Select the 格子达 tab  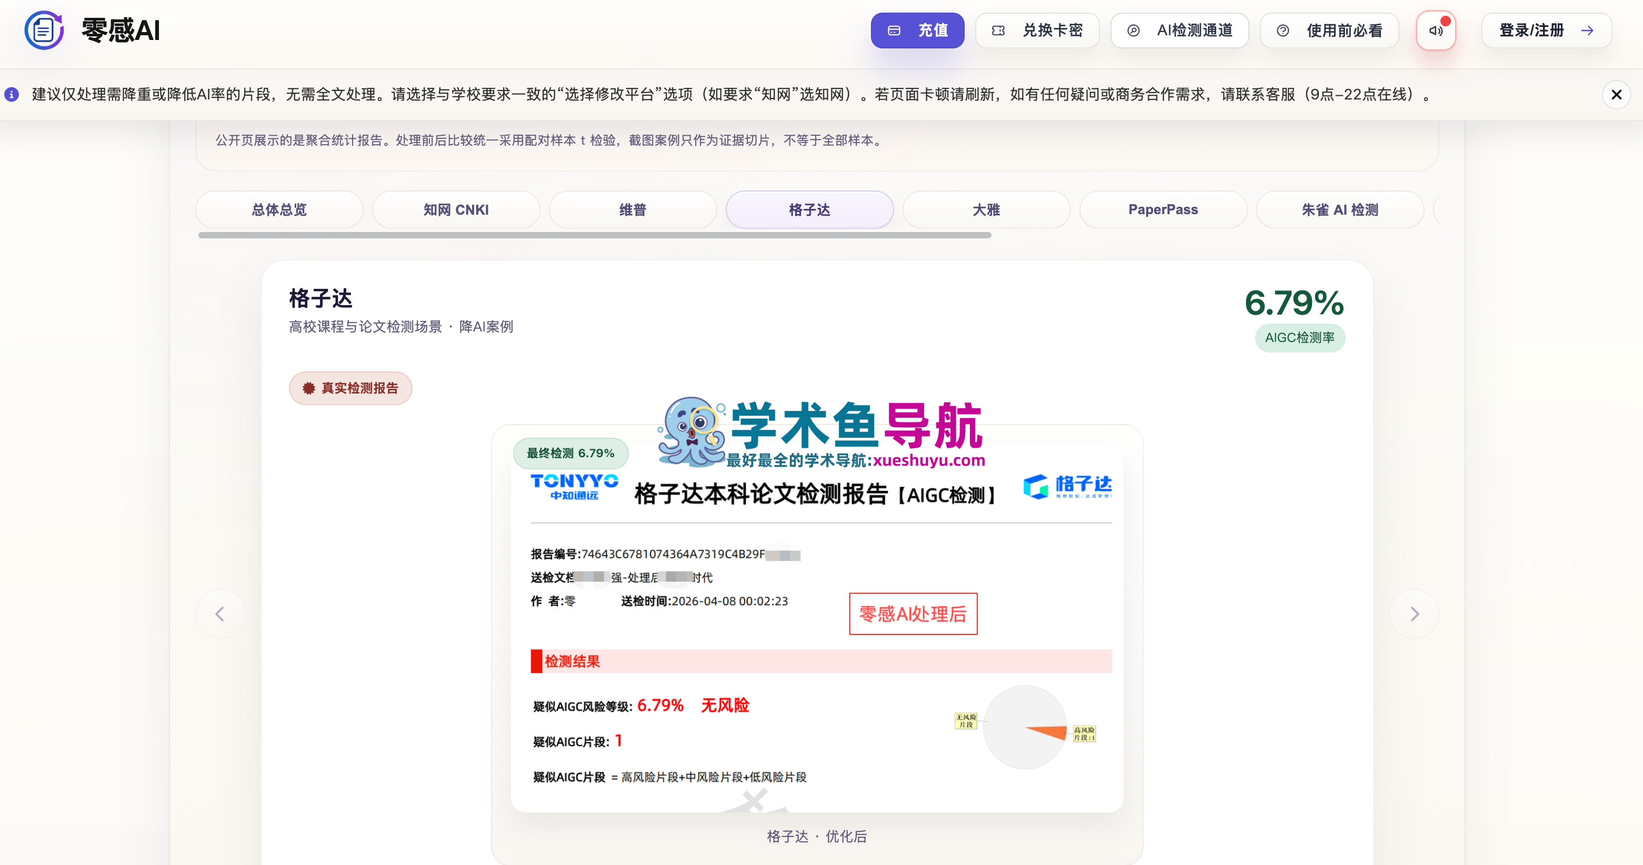[809, 210]
